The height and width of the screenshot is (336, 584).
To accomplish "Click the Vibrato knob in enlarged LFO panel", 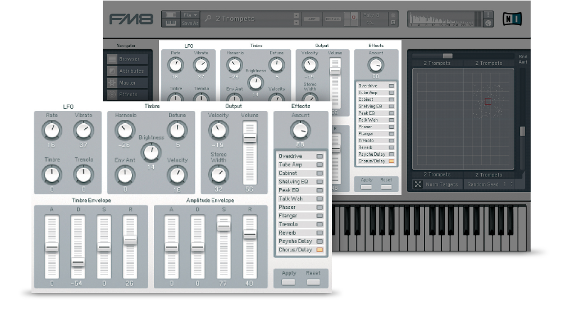I will point(83,130).
